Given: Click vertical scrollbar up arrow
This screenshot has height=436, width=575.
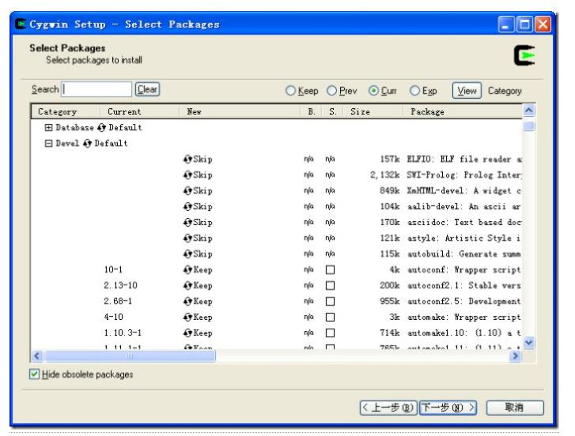Looking at the screenshot, I should [x=529, y=111].
